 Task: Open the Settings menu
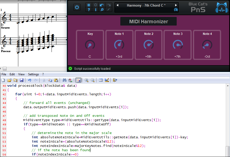click(33, 74)
